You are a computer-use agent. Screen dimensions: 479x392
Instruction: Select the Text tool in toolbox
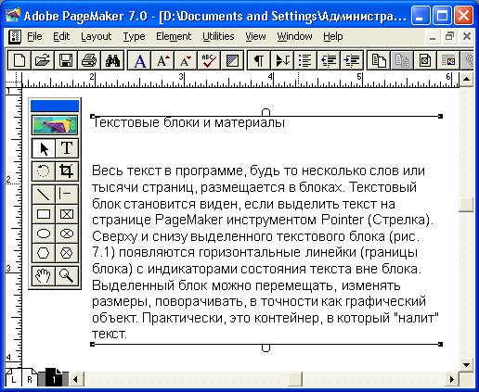pyautogui.click(x=67, y=148)
